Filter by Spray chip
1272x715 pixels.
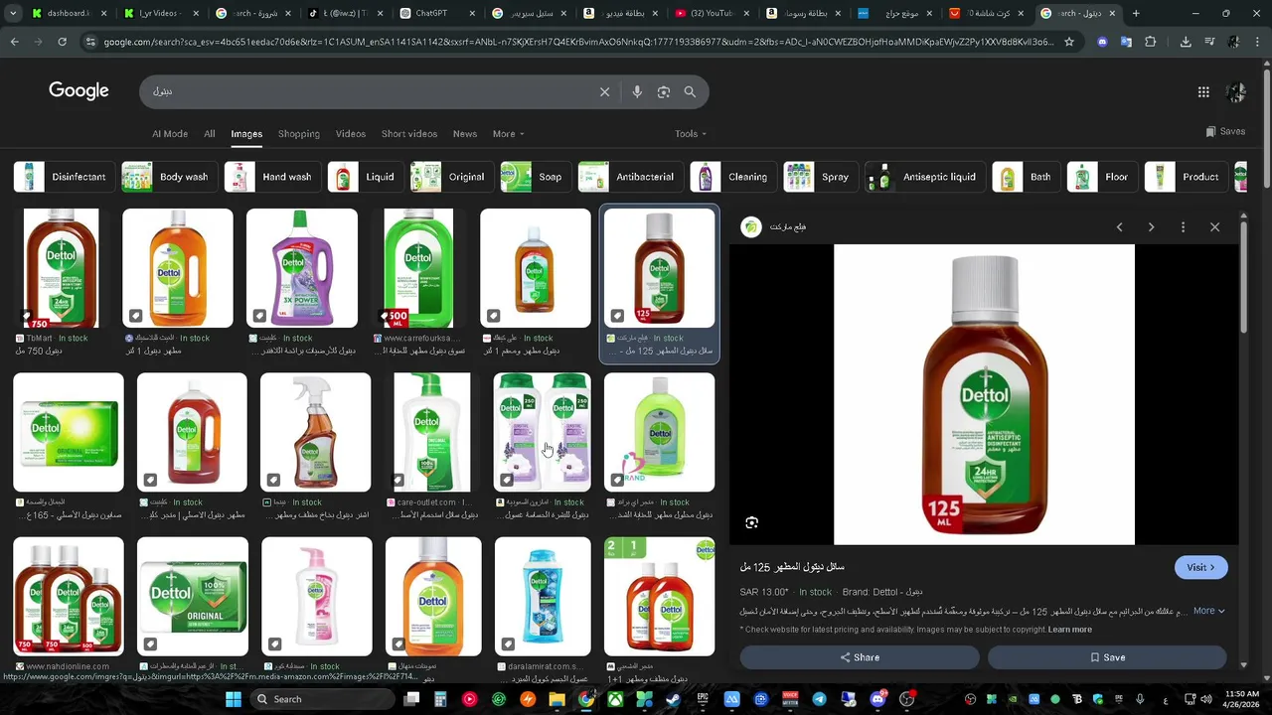coord(819,177)
